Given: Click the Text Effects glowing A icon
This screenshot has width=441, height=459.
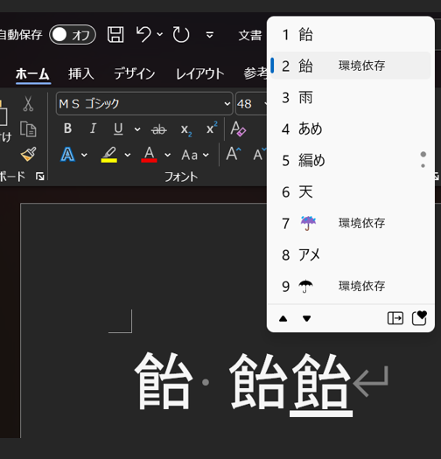Looking at the screenshot, I should pyautogui.click(x=67, y=155).
